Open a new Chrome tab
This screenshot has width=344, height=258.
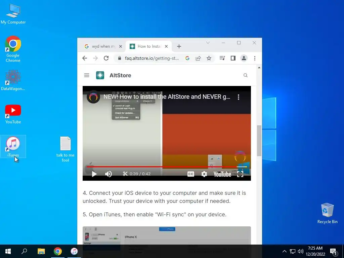click(179, 46)
